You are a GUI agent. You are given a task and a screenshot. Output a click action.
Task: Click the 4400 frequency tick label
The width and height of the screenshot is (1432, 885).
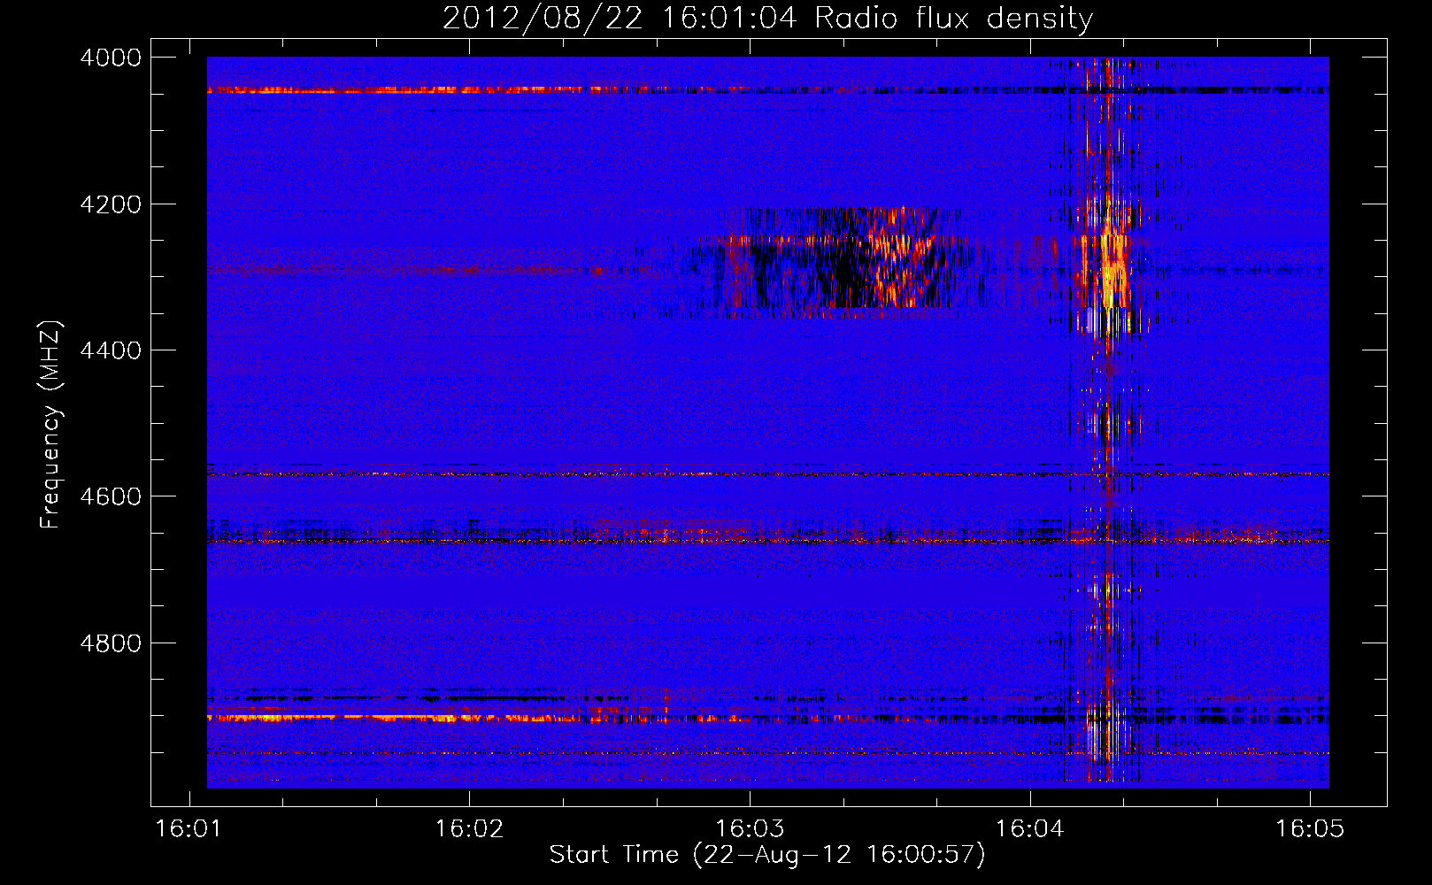pos(111,350)
